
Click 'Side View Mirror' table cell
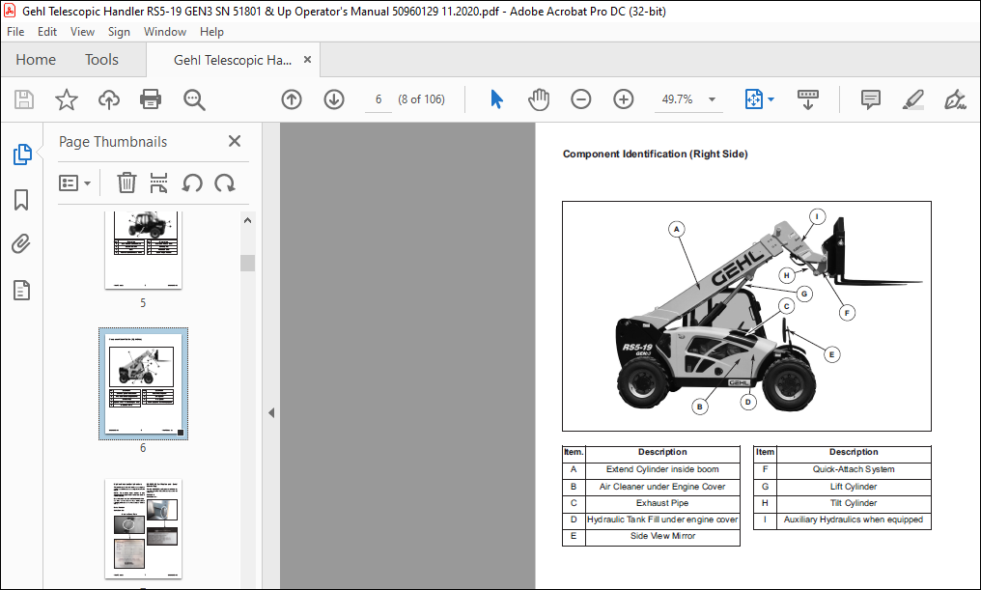662,536
